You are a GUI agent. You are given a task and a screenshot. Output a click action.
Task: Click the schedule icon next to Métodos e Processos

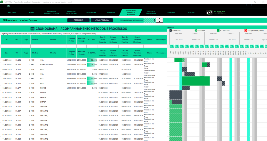tap(4, 20)
